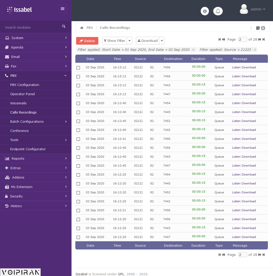Open the GPL license link in footer
Screen dimensions: 273x276
[x=121, y=274]
